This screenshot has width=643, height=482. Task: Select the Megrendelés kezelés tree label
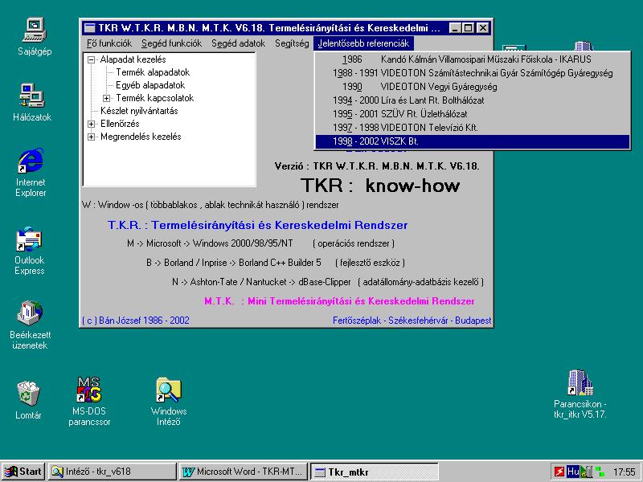(x=141, y=137)
